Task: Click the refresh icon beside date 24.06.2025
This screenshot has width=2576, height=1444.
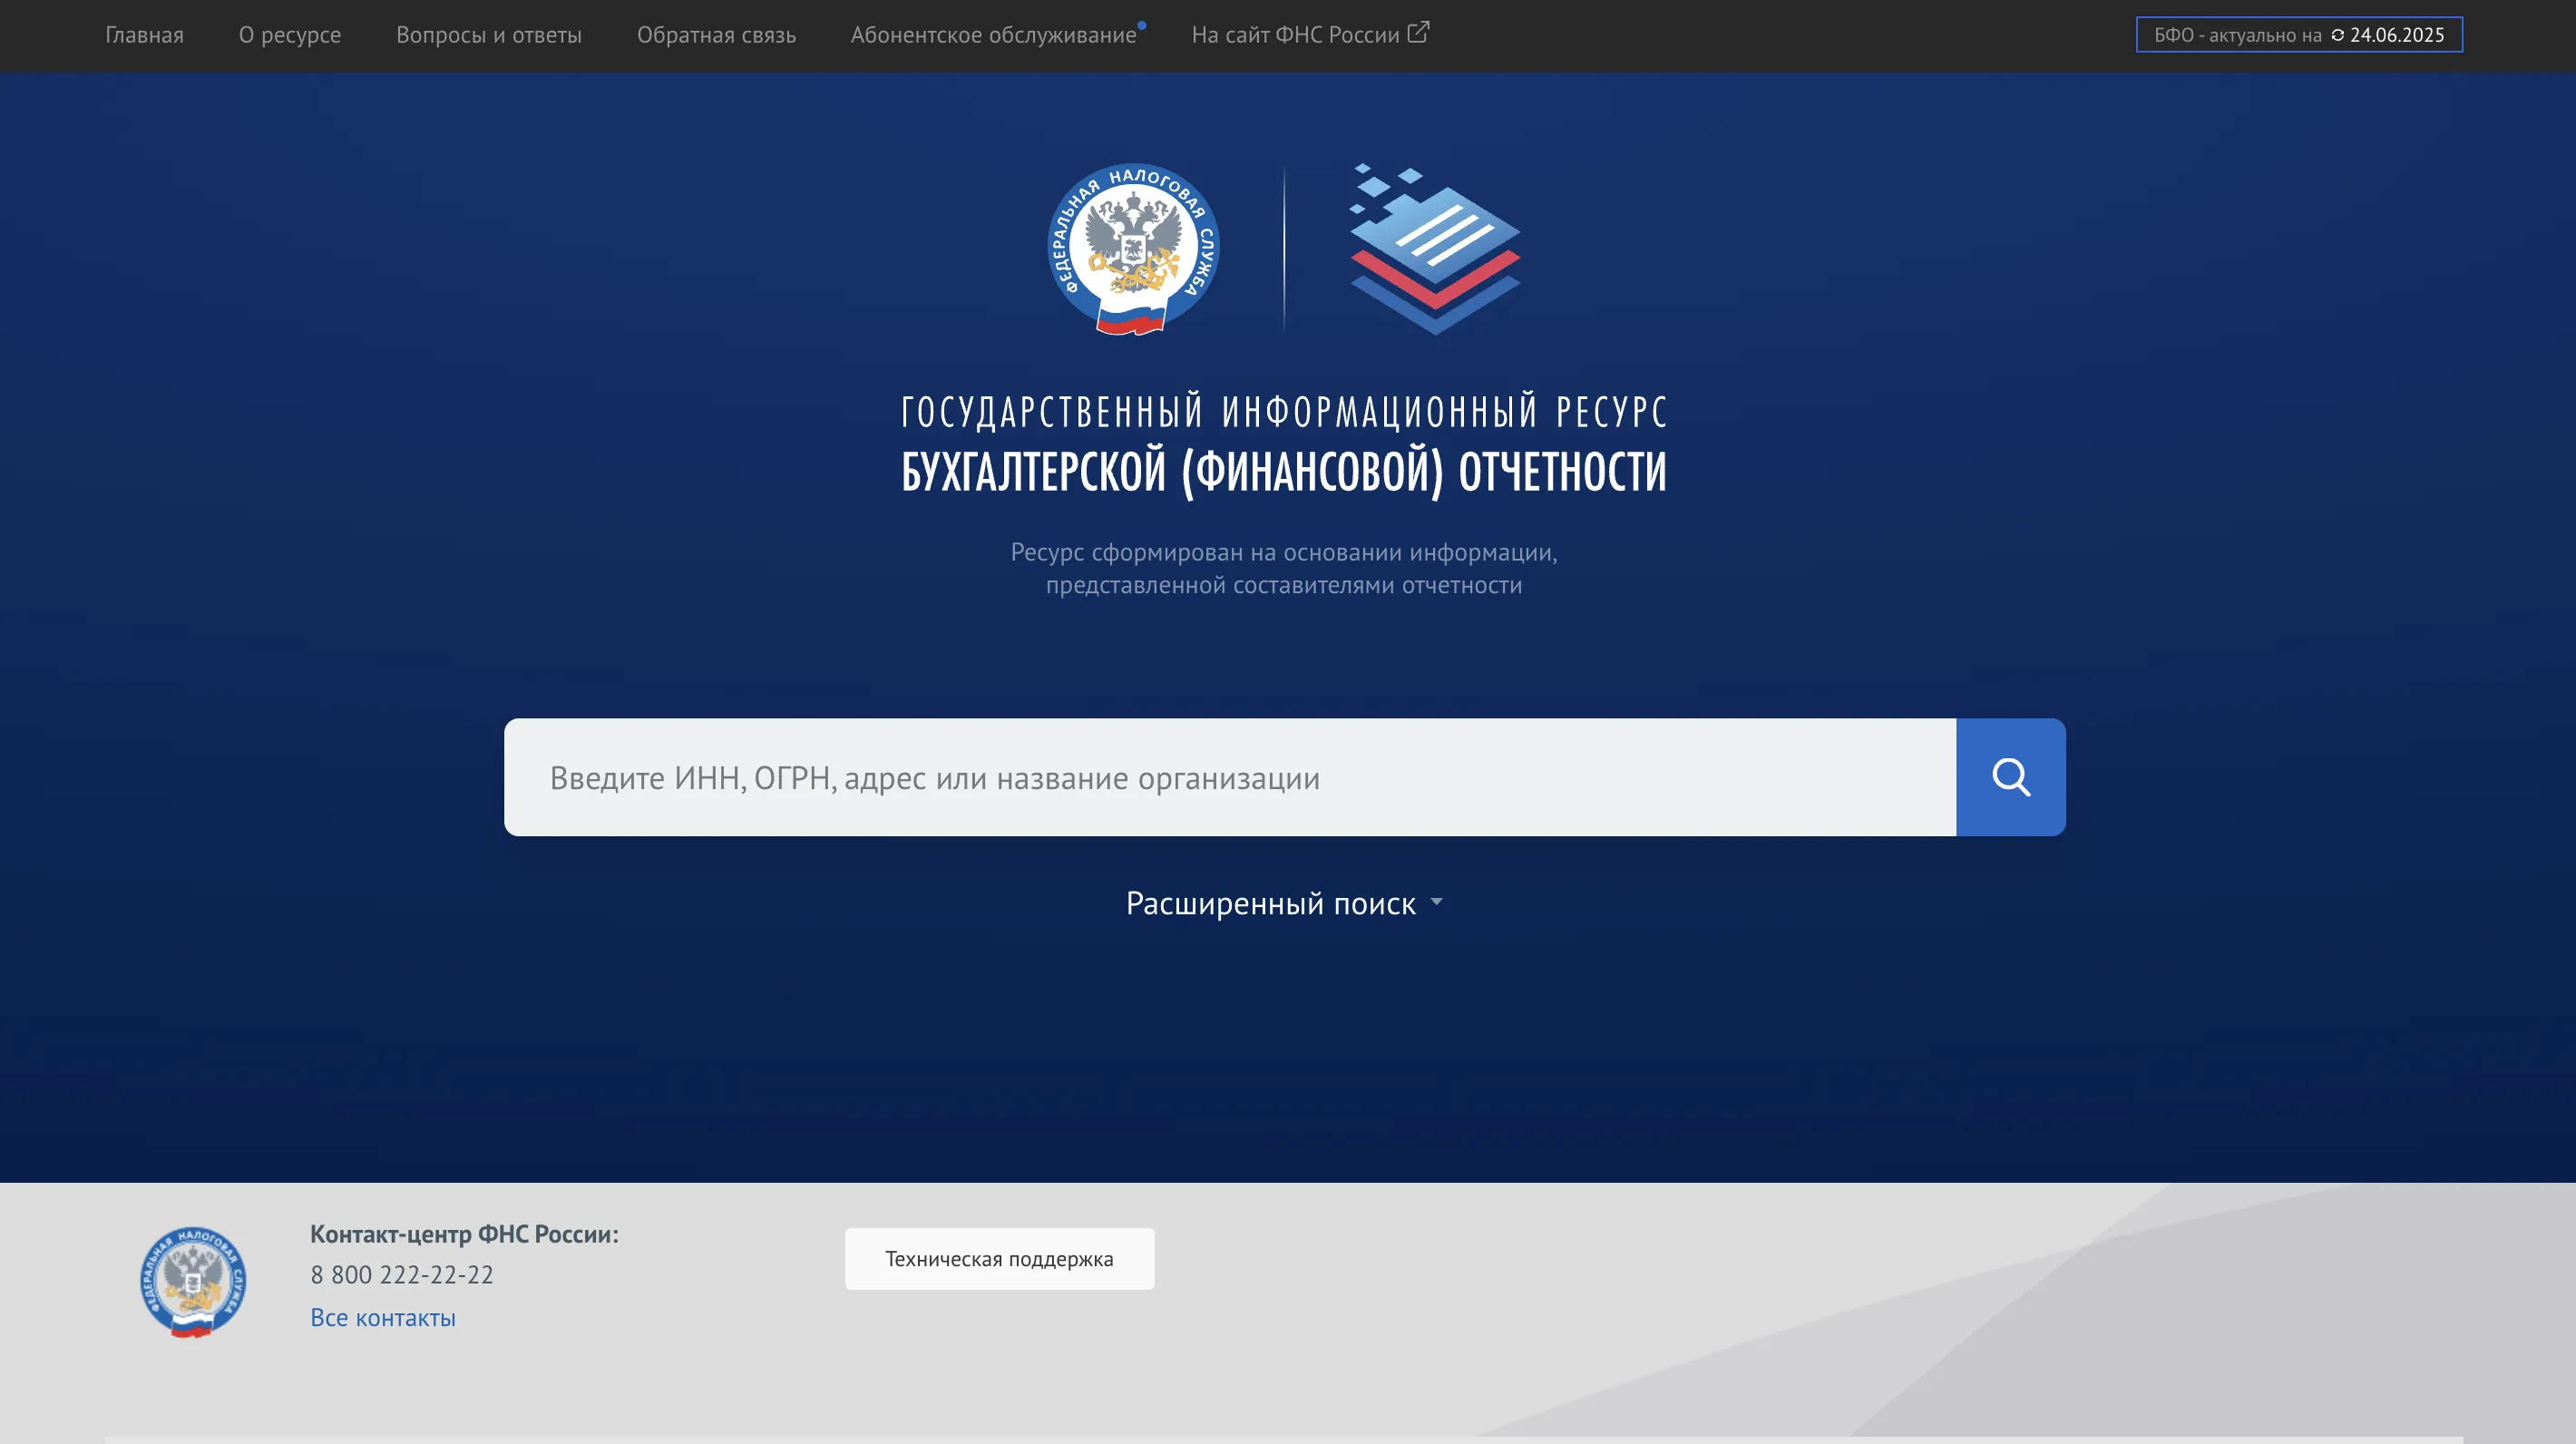Action: pos(2338,35)
